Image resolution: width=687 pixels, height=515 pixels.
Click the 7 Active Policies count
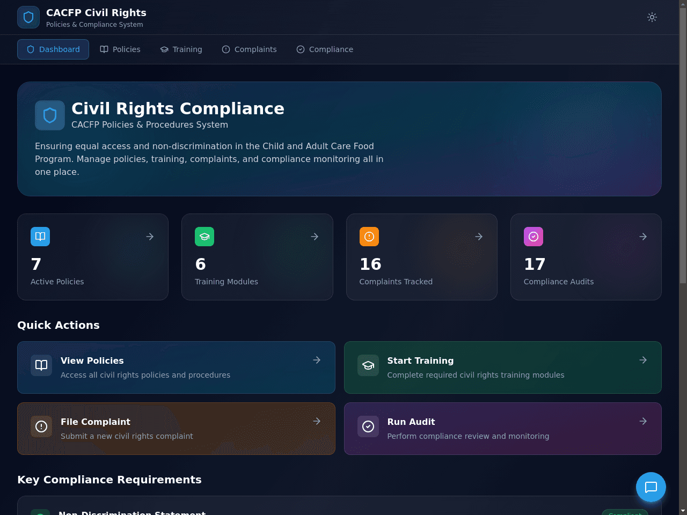[x=36, y=264]
